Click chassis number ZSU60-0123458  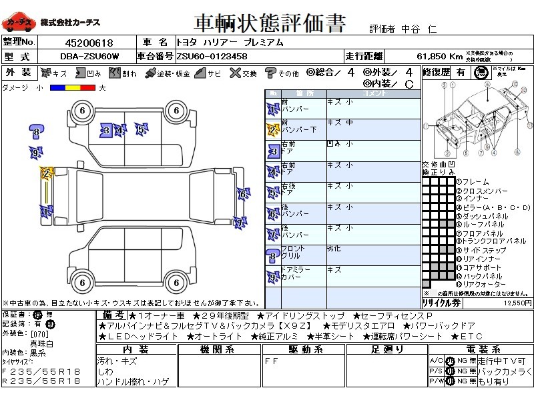[x=212, y=57]
